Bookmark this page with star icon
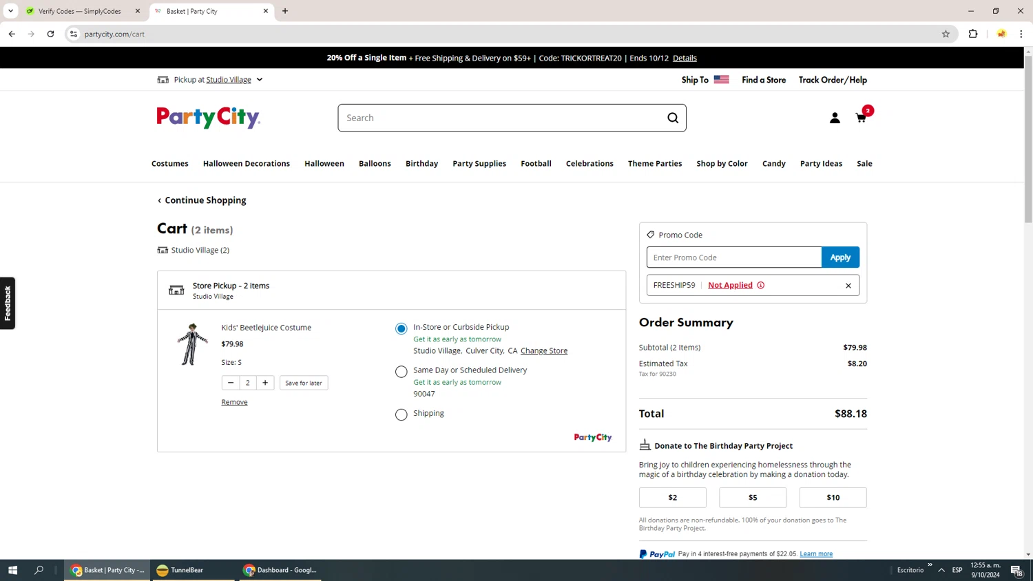The width and height of the screenshot is (1033, 581). [x=946, y=34]
